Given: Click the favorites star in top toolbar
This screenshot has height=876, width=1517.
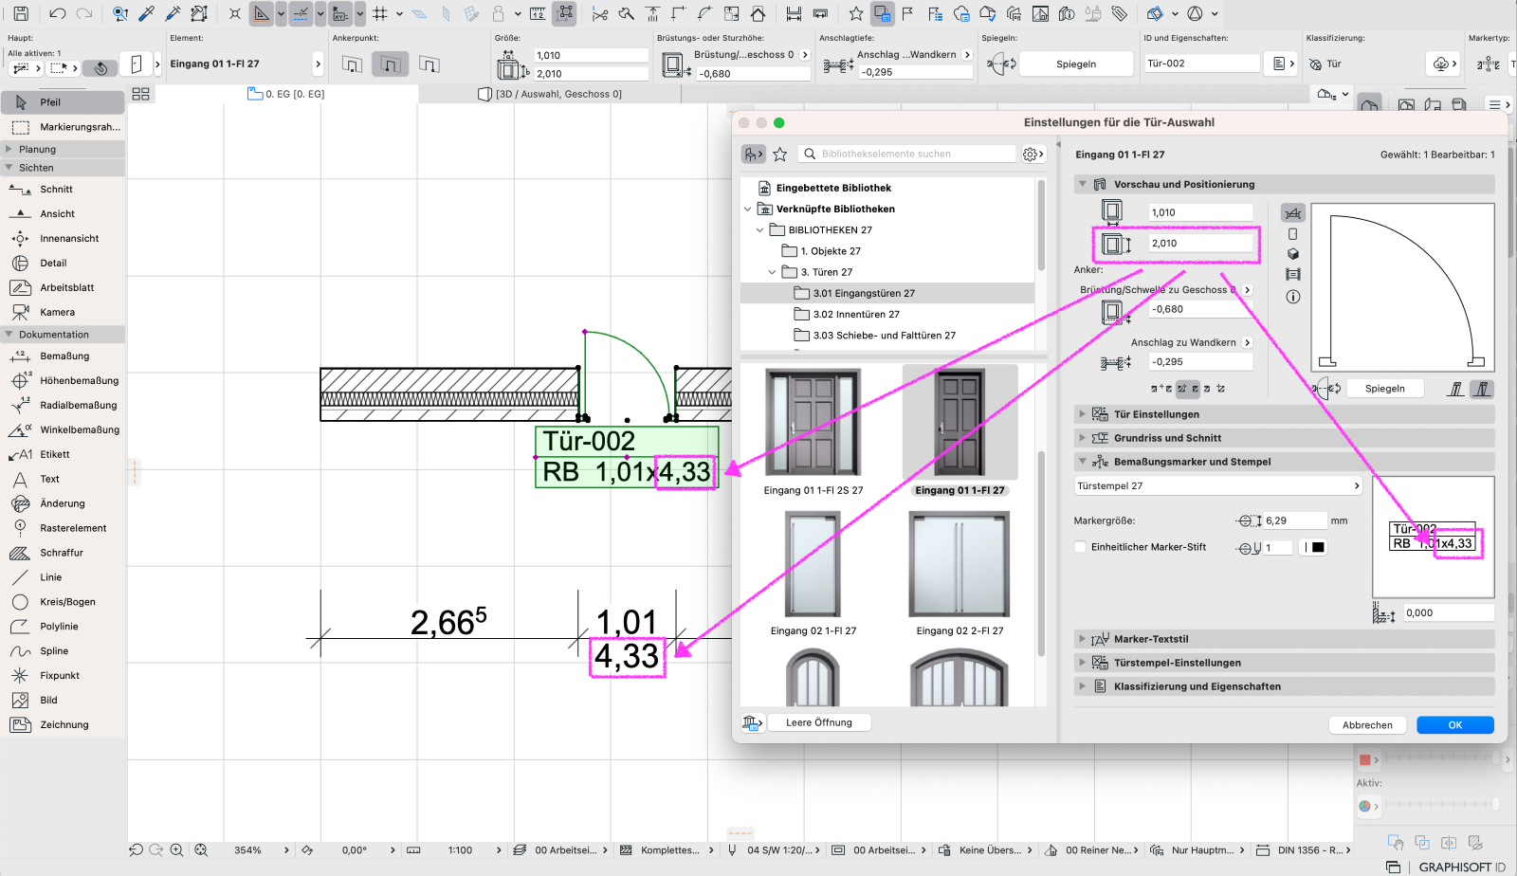Looking at the screenshot, I should coord(856,13).
